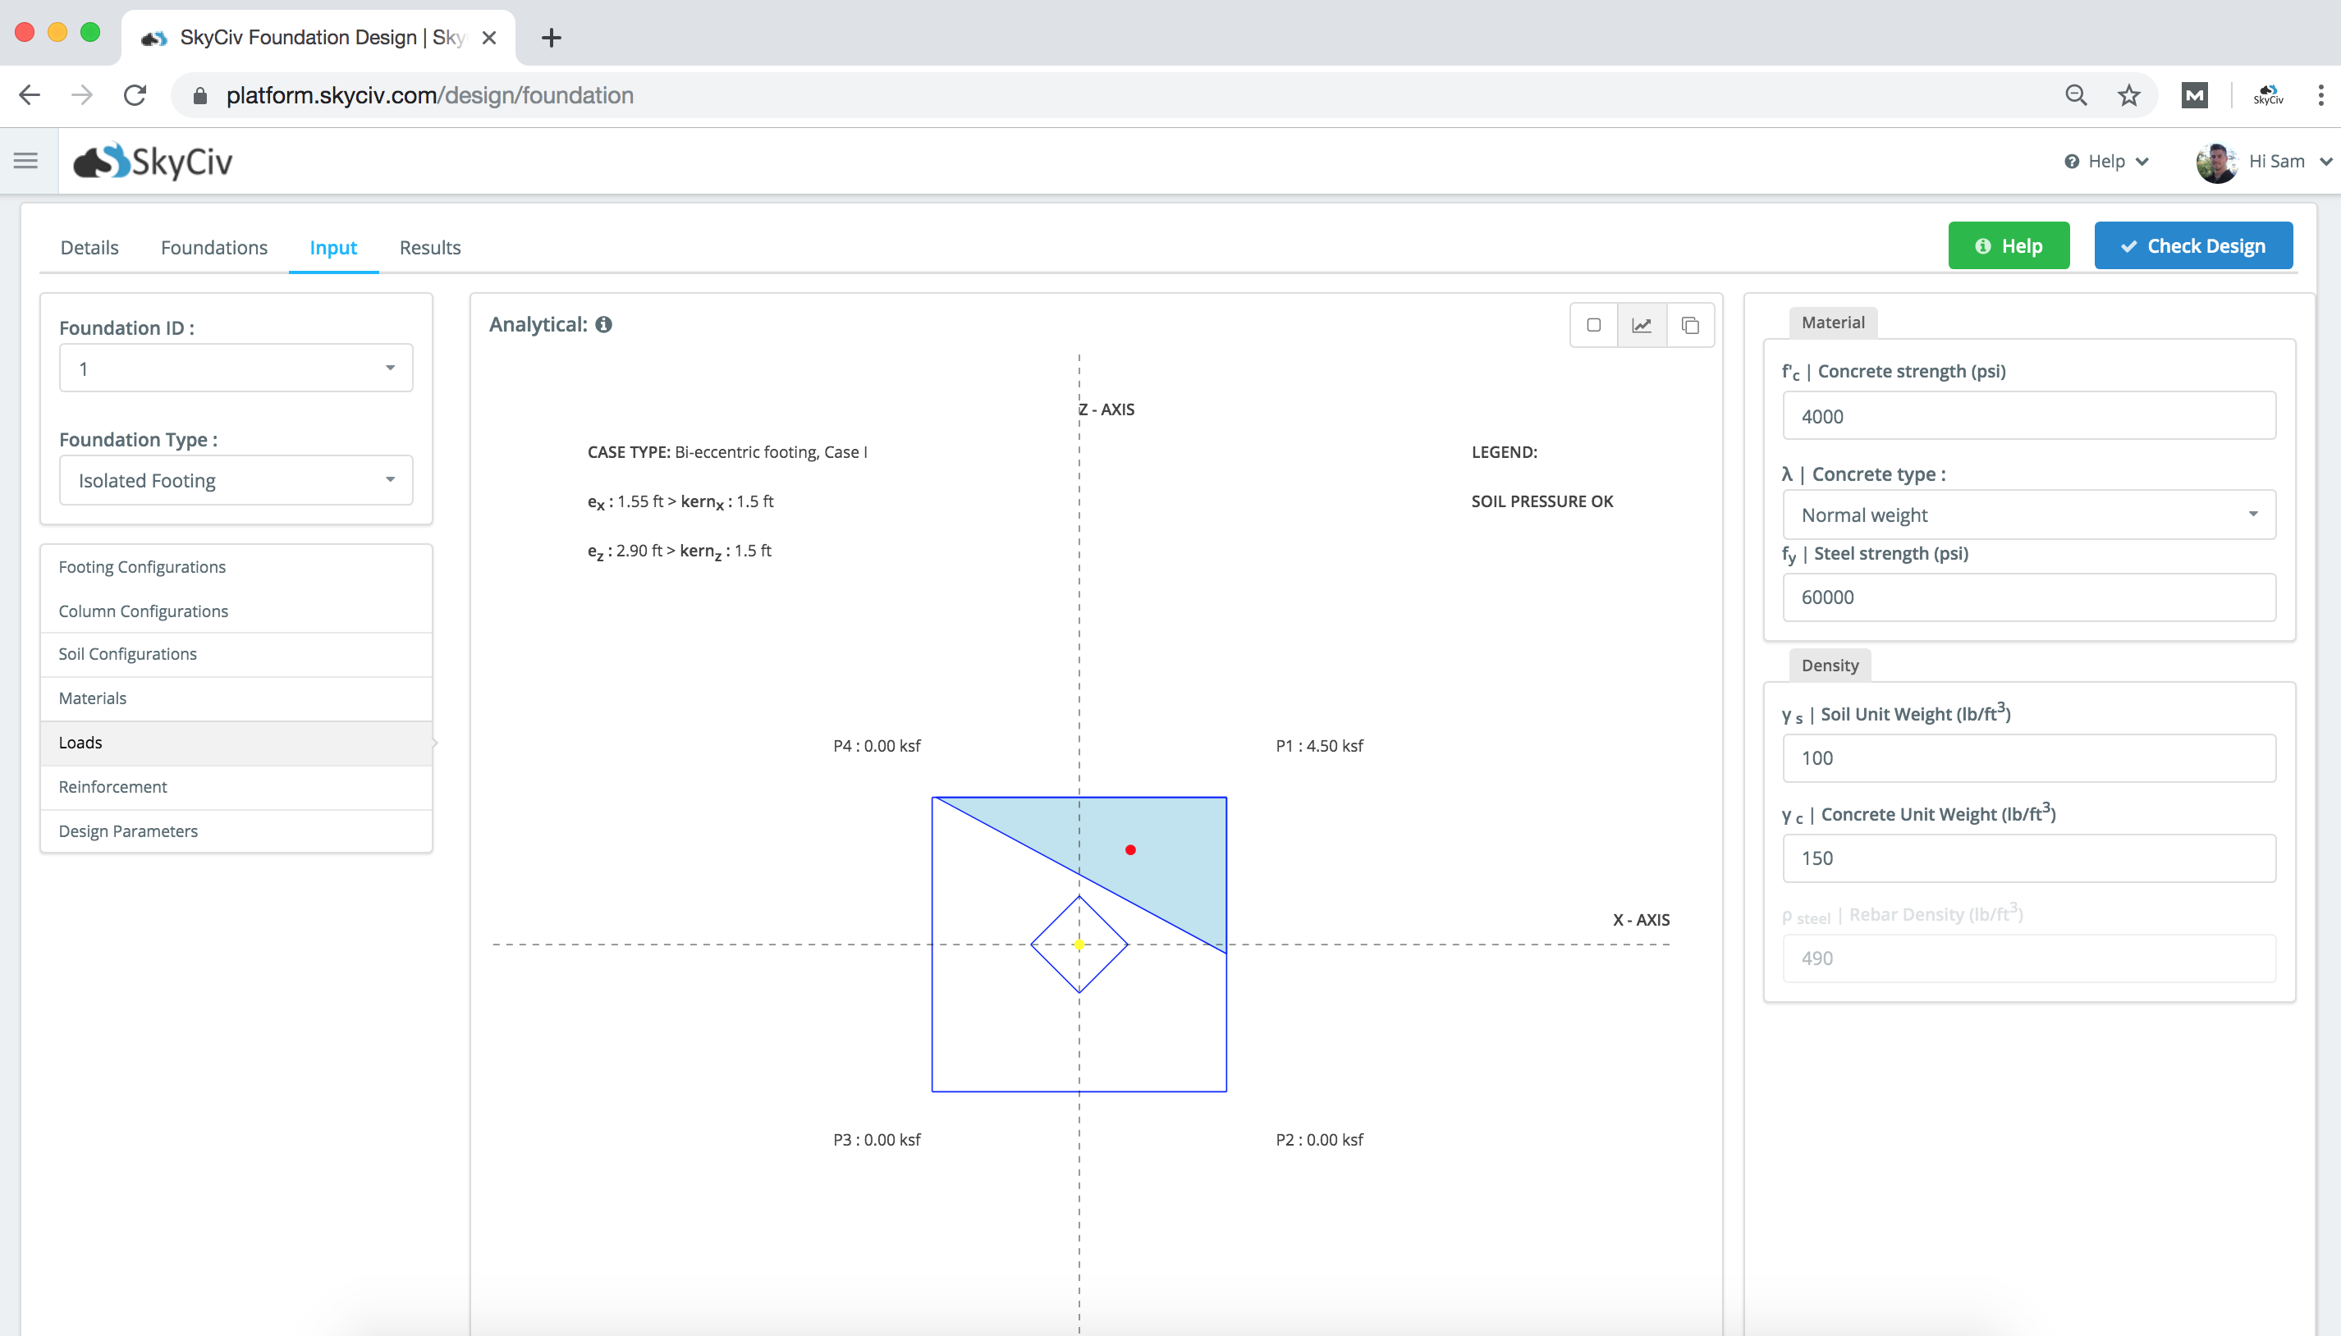Screen dimensions: 2341x1336
Task: Open the Foundation Type dropdown
Action: pos(236,480)
